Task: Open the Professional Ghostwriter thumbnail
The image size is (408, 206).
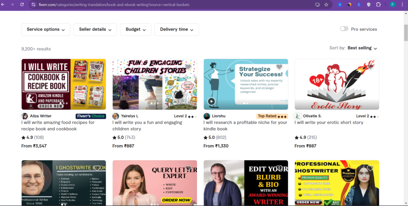Action: coord(337,183)
